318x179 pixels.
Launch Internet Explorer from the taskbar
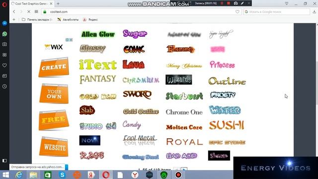coord(19,175)
